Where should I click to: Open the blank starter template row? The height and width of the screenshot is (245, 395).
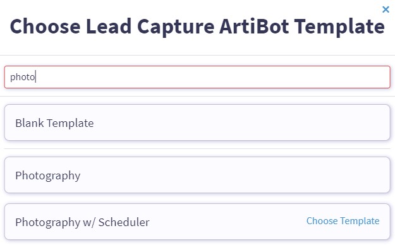tap(197, 122)
